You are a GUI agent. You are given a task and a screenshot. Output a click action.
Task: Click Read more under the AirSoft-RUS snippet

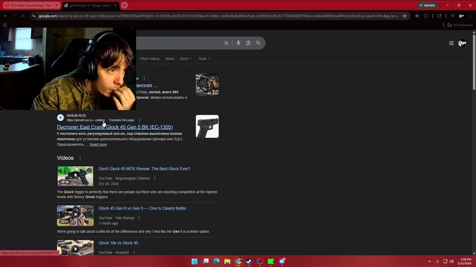click(x=98, y=145)
